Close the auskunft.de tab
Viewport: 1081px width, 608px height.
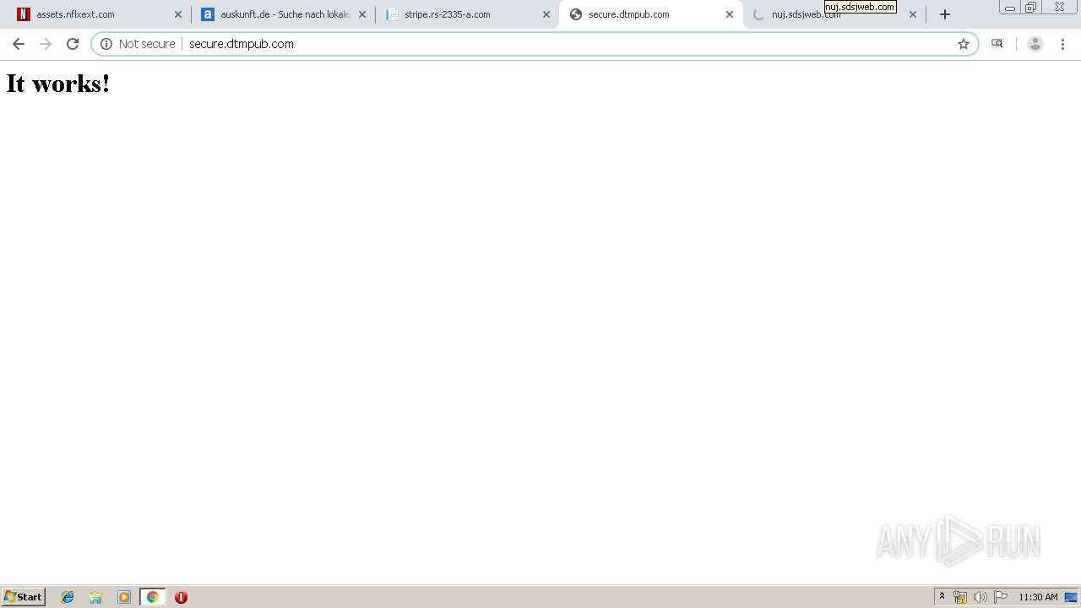[x=362, y=14]
